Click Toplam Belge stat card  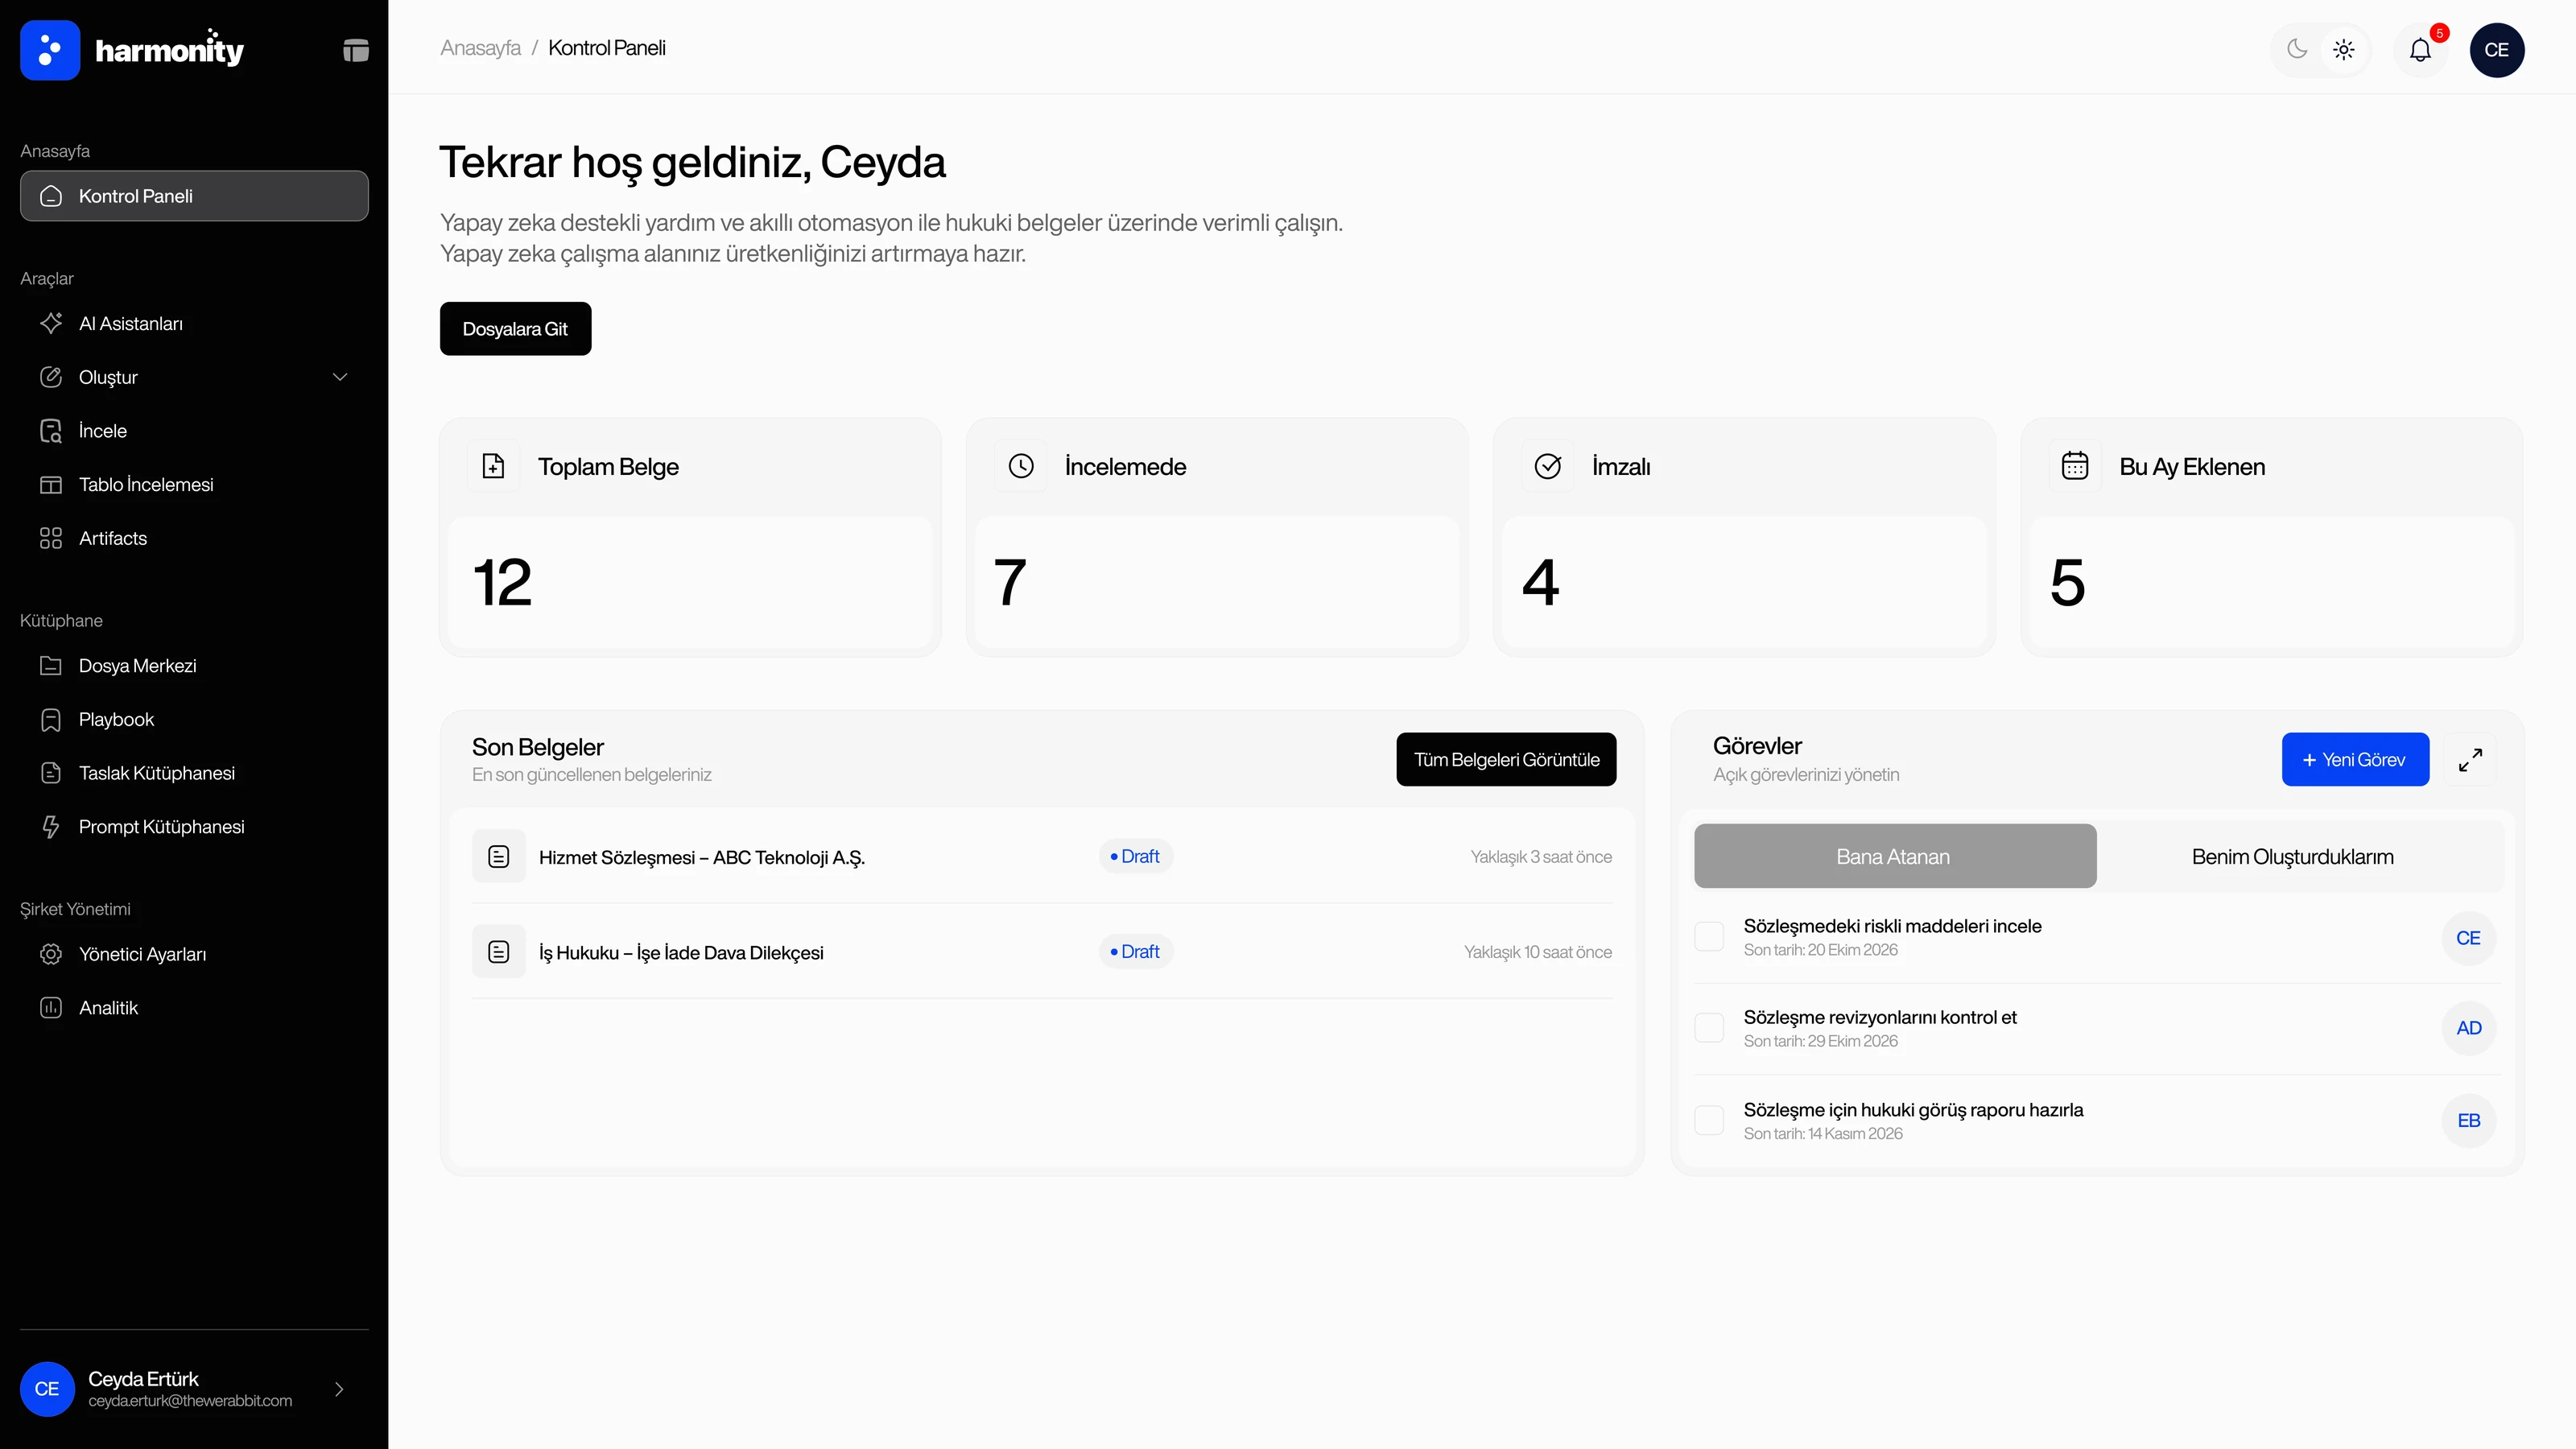click(x=690, y=537)
